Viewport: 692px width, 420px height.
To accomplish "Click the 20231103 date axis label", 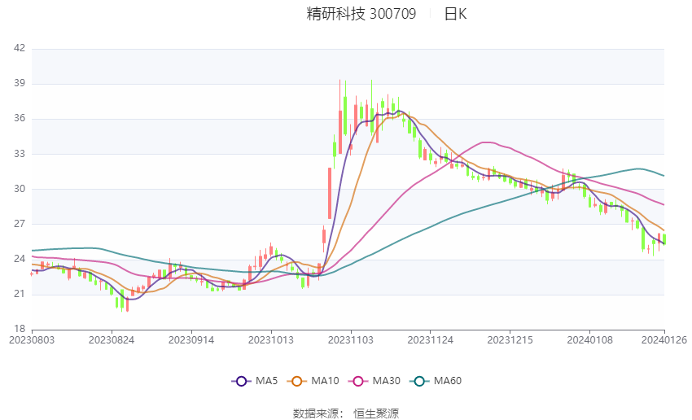I will point(351,340).
